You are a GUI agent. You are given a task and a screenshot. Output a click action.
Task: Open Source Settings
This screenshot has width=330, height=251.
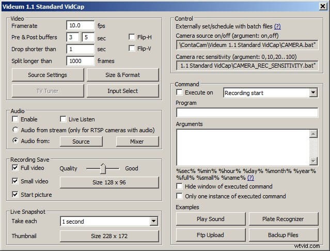click(x=48, y=75)
